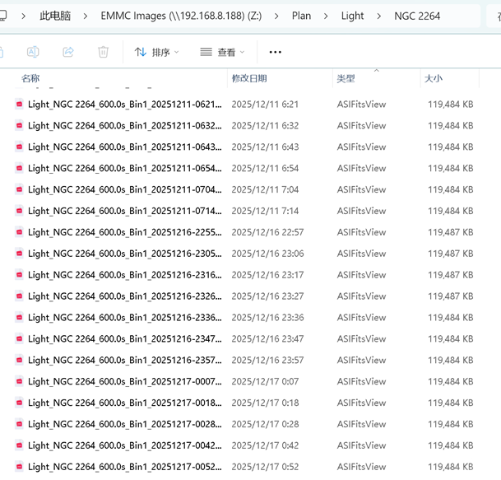Navigate to the Plan folder in breadcrumb

coord(301,16)
